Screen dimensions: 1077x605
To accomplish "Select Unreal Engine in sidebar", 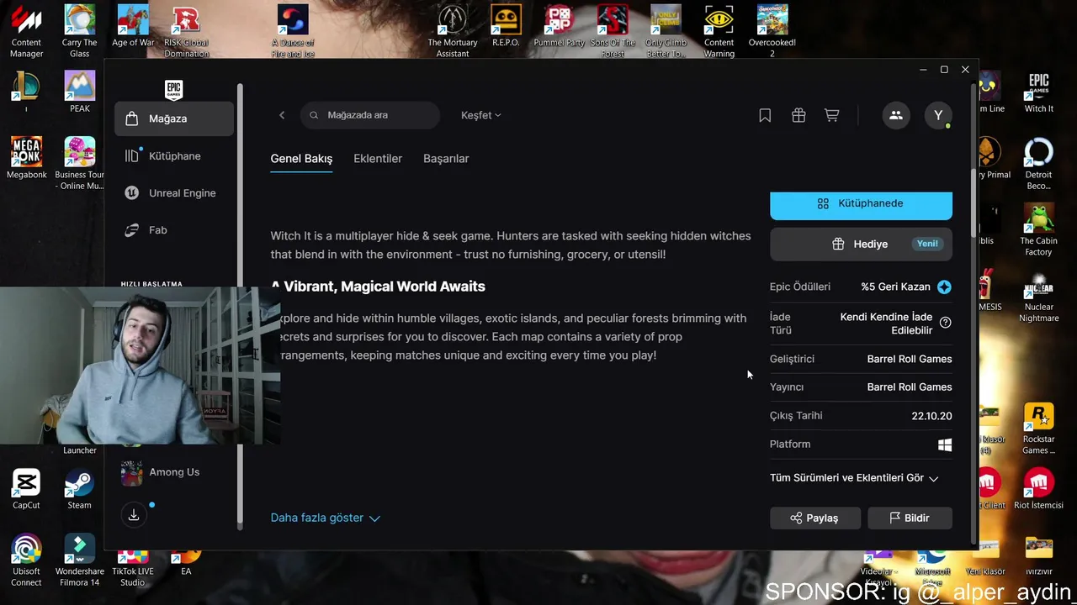I will (x=174, y=192).
